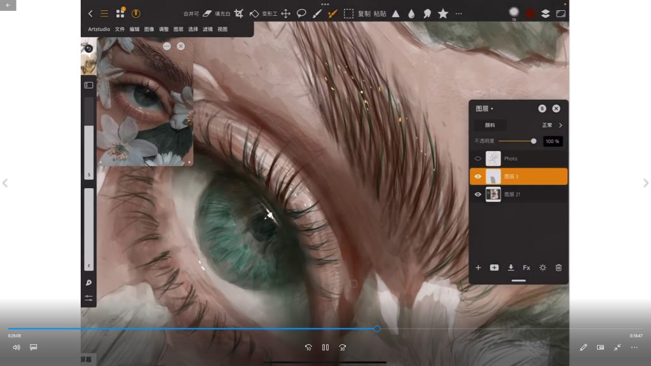Expand the 正常 blend mode chevron
The width and height of the screenshot is (651, 366).
560,125
